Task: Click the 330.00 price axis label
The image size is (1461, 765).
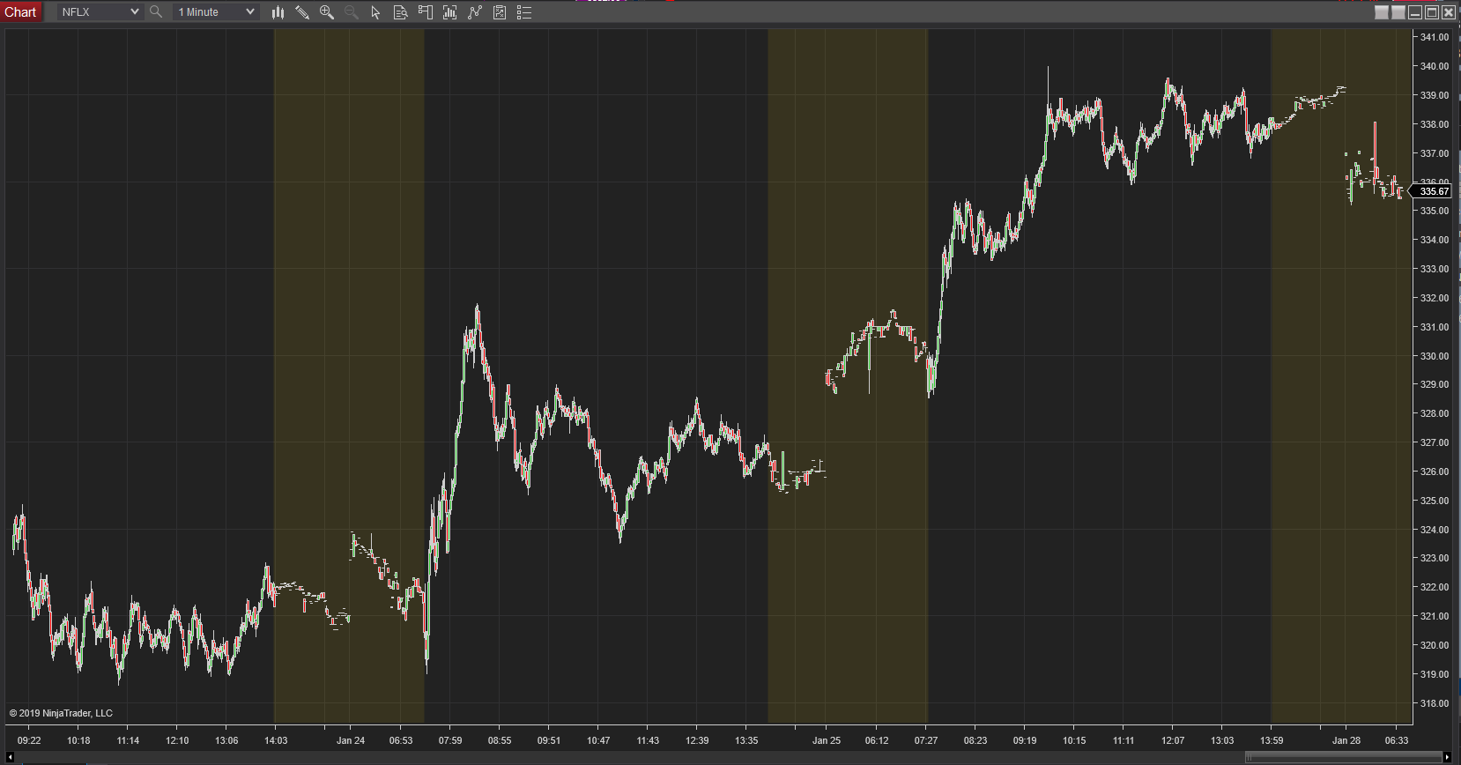Action: click(1435, 356)
